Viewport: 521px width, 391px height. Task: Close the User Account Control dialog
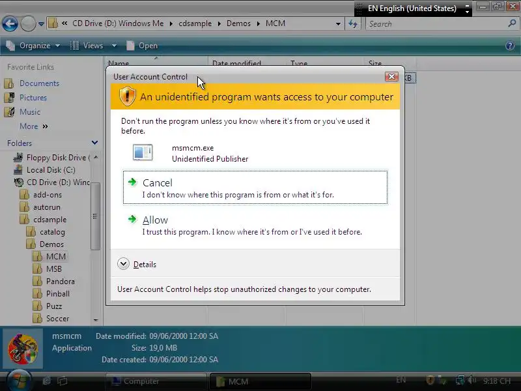392,77
